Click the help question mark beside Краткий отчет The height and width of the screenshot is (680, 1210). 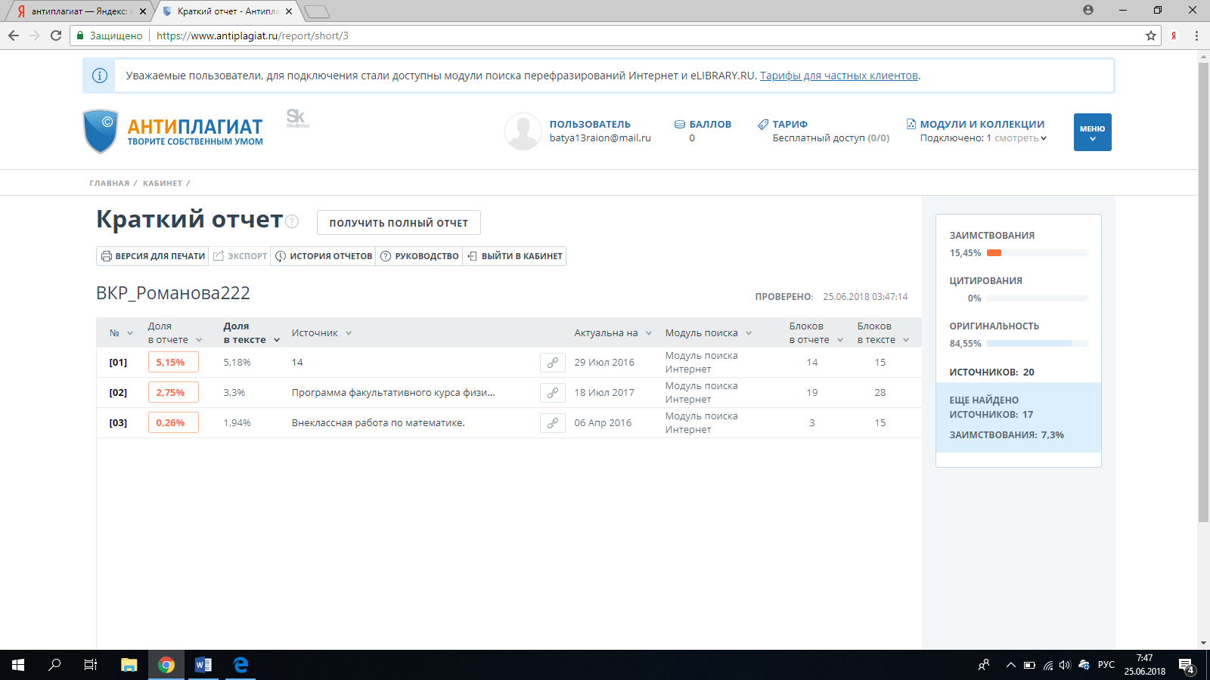coord(293,221)
